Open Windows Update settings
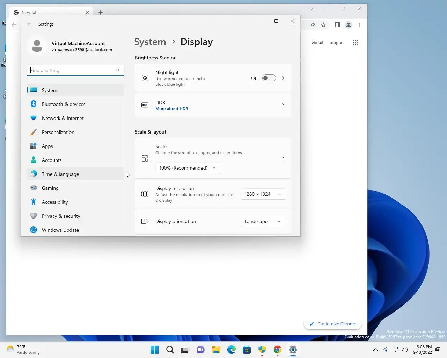The width and height of the screenshot is (447, 358). (x=75, y=230)
